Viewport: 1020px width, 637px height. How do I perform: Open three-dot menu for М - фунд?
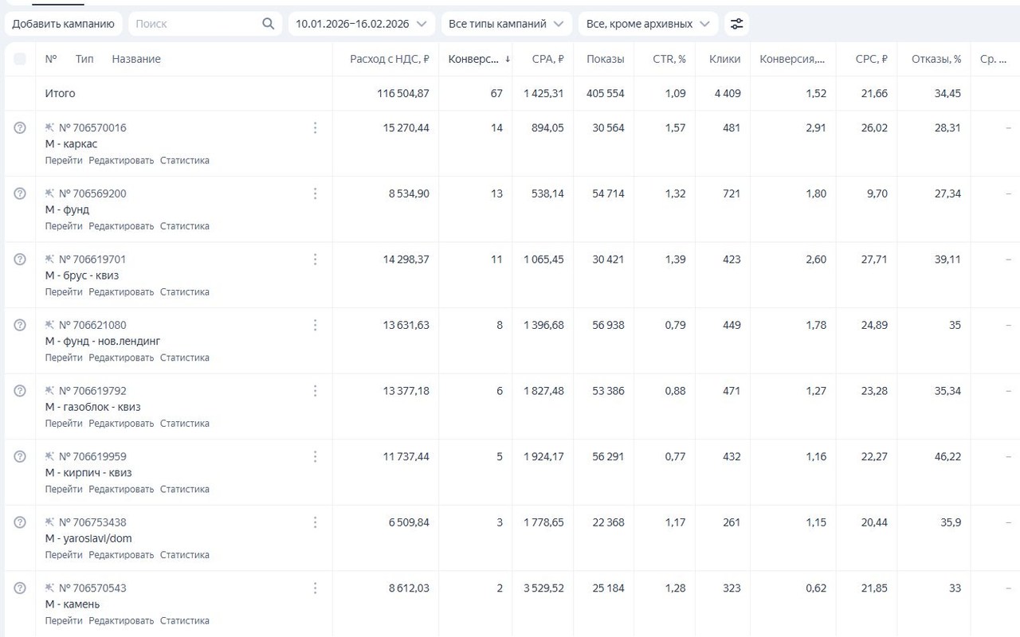tap(316, 193)
